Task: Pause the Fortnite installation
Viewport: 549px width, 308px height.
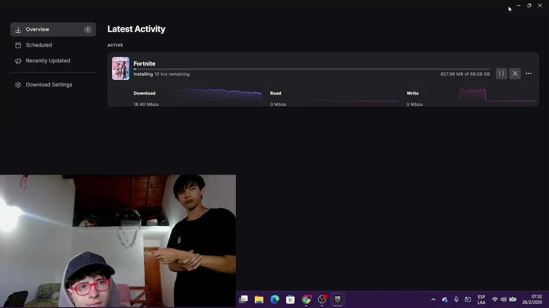Action: click(x=501, y=74)
